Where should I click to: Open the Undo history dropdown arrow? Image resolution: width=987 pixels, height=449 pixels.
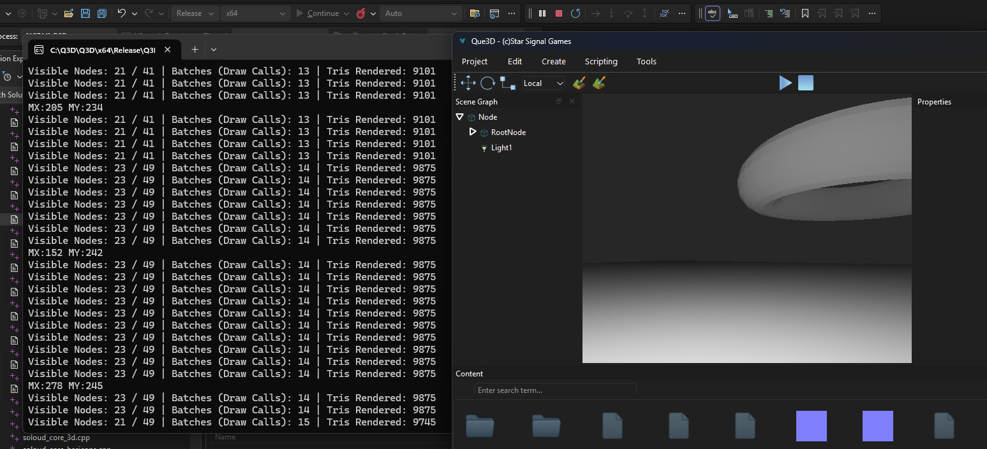(133, 13)
